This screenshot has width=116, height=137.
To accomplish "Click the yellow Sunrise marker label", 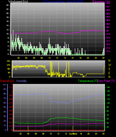I will (73, 134).
